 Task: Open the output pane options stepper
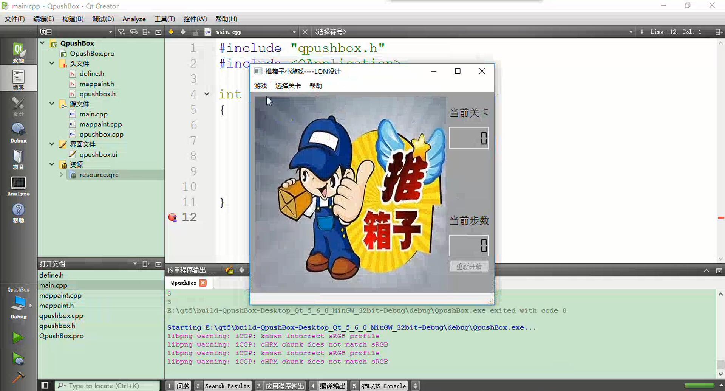pos(415,386)
